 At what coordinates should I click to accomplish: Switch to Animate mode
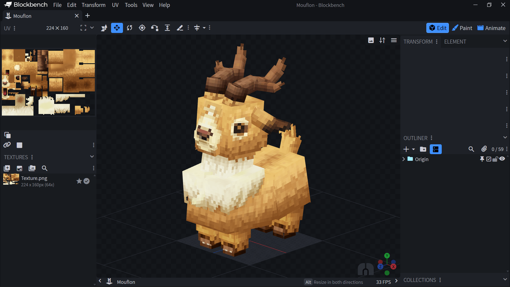pos(491,28)
